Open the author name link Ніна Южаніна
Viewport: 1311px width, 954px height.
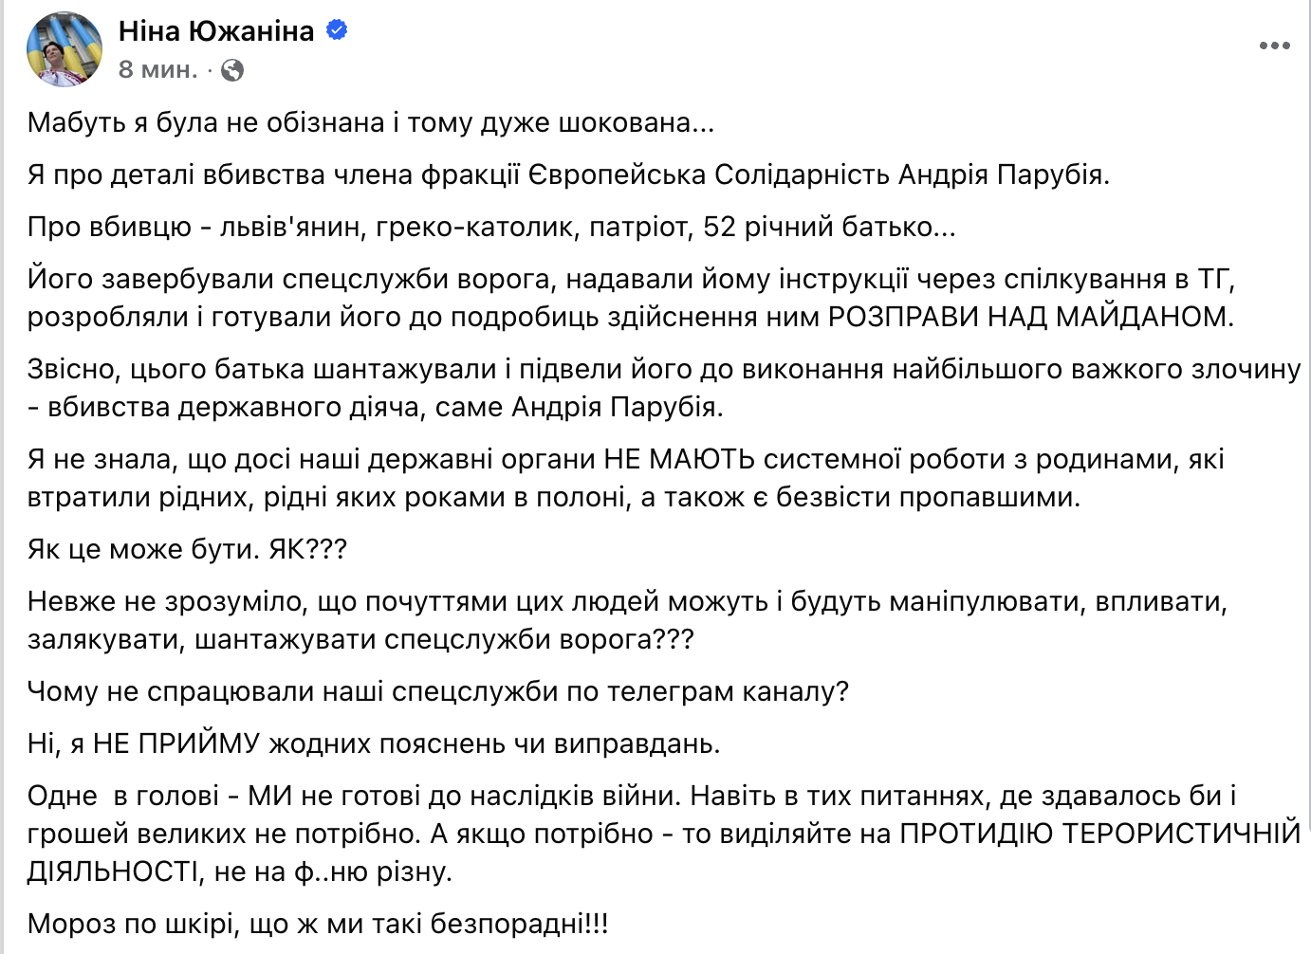click(215, 31)
